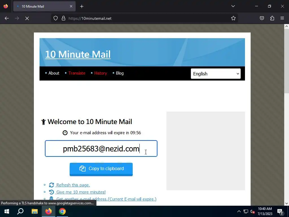Click Get another e-mail address link
289x217 pixels.
coord(106,199)
